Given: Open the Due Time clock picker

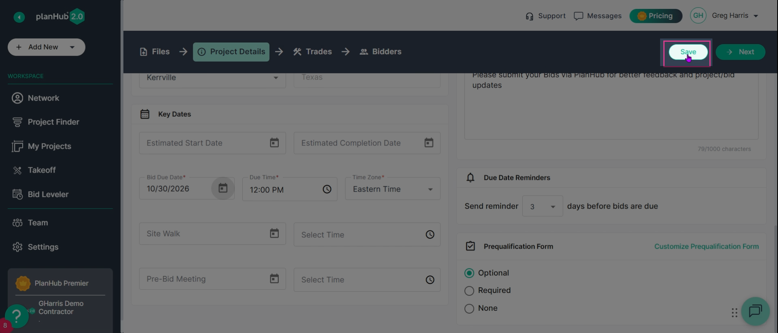Looking at the screenshot, I should click(327, 189).
